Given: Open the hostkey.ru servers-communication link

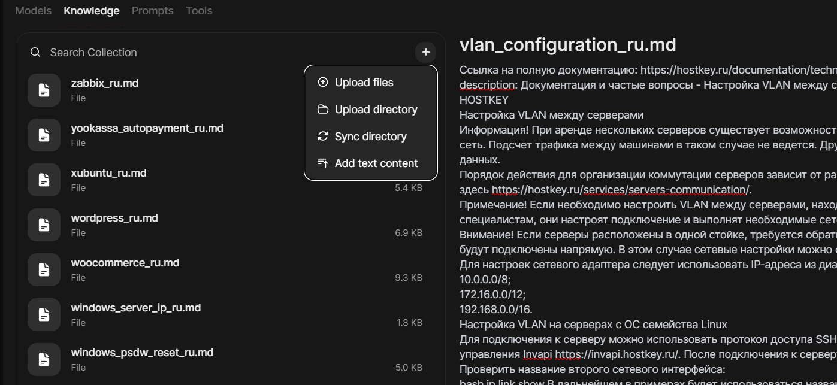Looking at the screenshot, I should coord(621,190).
